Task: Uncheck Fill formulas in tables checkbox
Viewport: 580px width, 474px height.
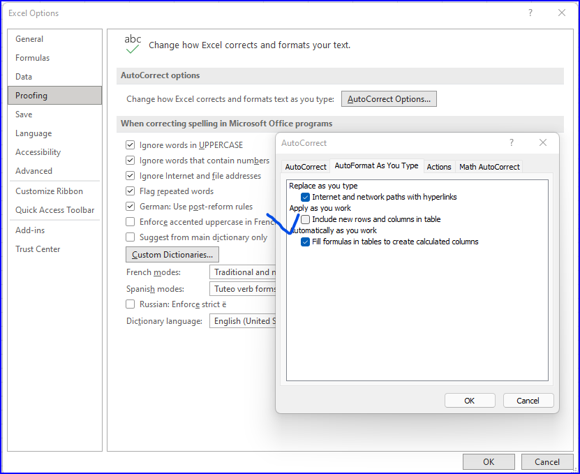Action: point(305,242)
